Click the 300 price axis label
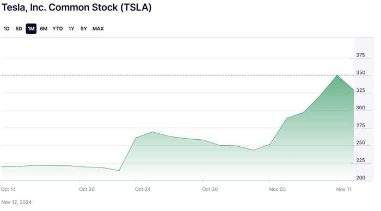 (x=360, y=108)
